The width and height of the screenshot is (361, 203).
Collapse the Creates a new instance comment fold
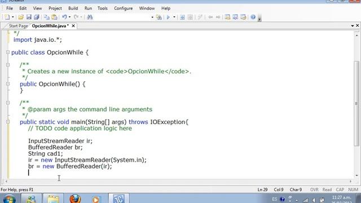coord(7,65)
